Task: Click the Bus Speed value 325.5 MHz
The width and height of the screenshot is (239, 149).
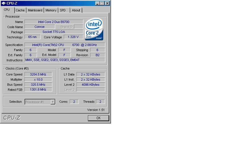Action: 38,85
